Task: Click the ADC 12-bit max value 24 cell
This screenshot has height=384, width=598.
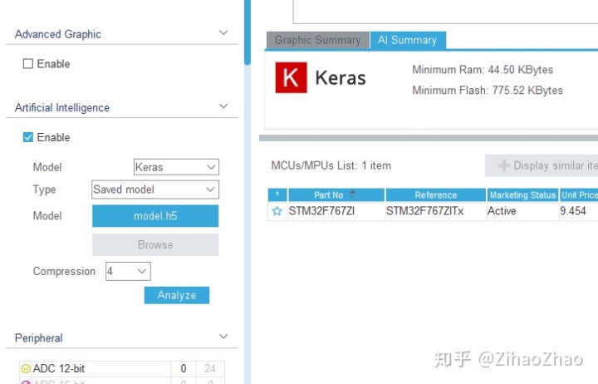Action: click(210, 368)
